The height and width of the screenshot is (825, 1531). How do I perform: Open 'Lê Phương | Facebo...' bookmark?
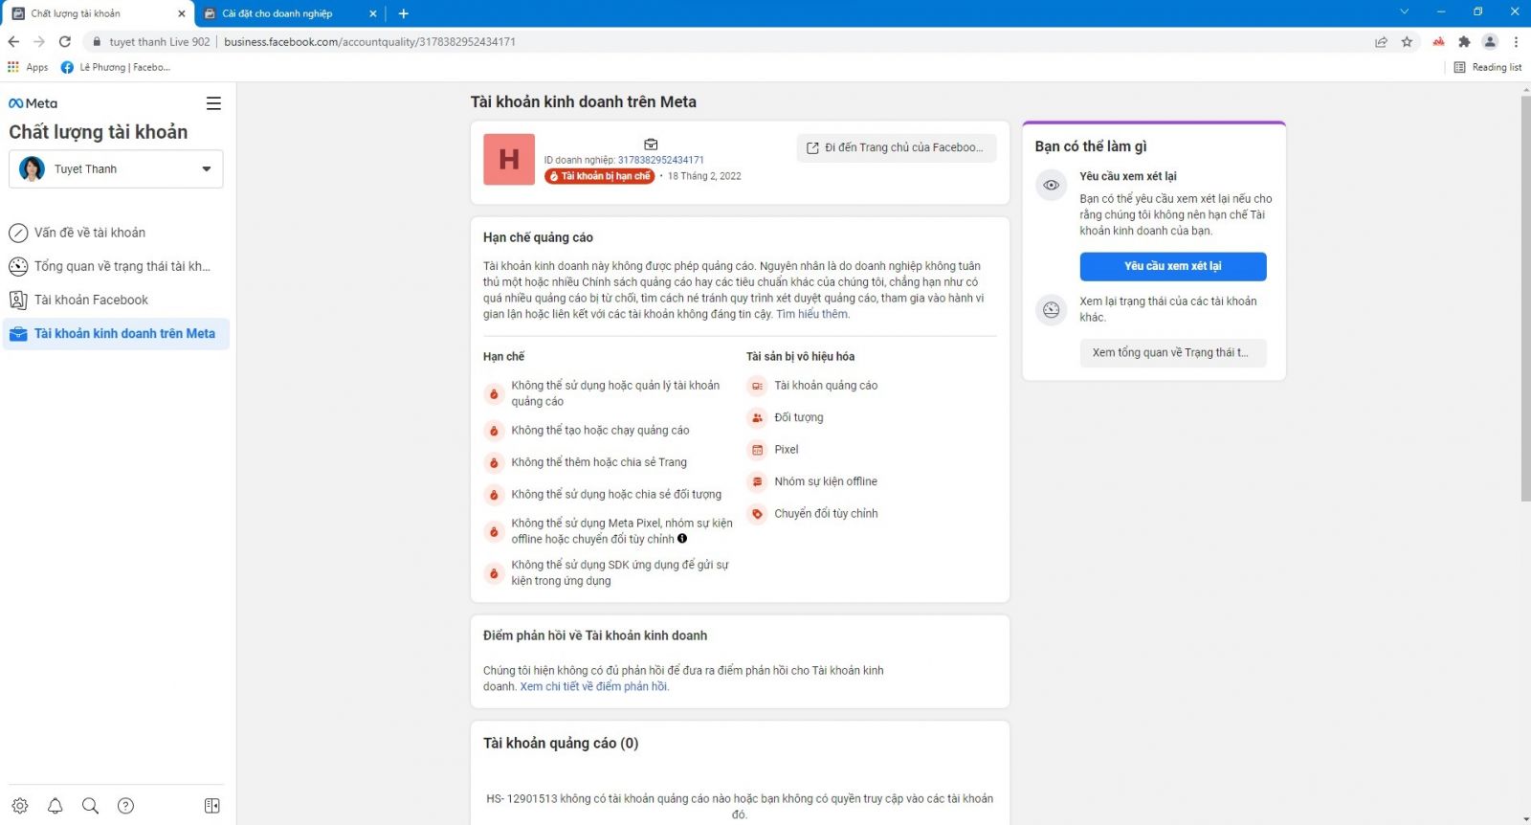point(115,67)
